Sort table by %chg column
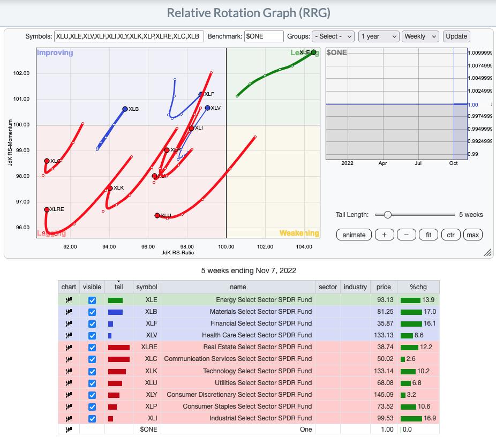Image resolution: width=496 pixels, height=437 pixels. pyautogui.click(x=418, y=287)
